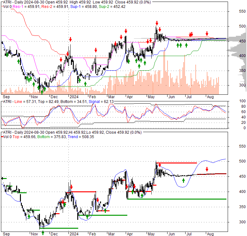Click the 400 price label on lower chart
Viewport: 247px width, 236px height.
coord(242,192)
